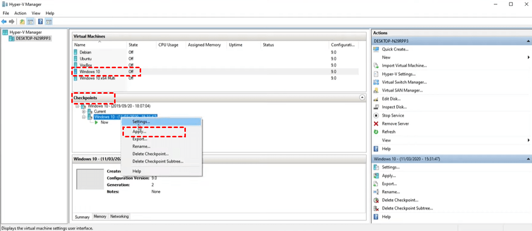Click the Back arrow in the toolbar
This screenshot has height=231, width=532.
pyautogui.click(x=4, y=22)
